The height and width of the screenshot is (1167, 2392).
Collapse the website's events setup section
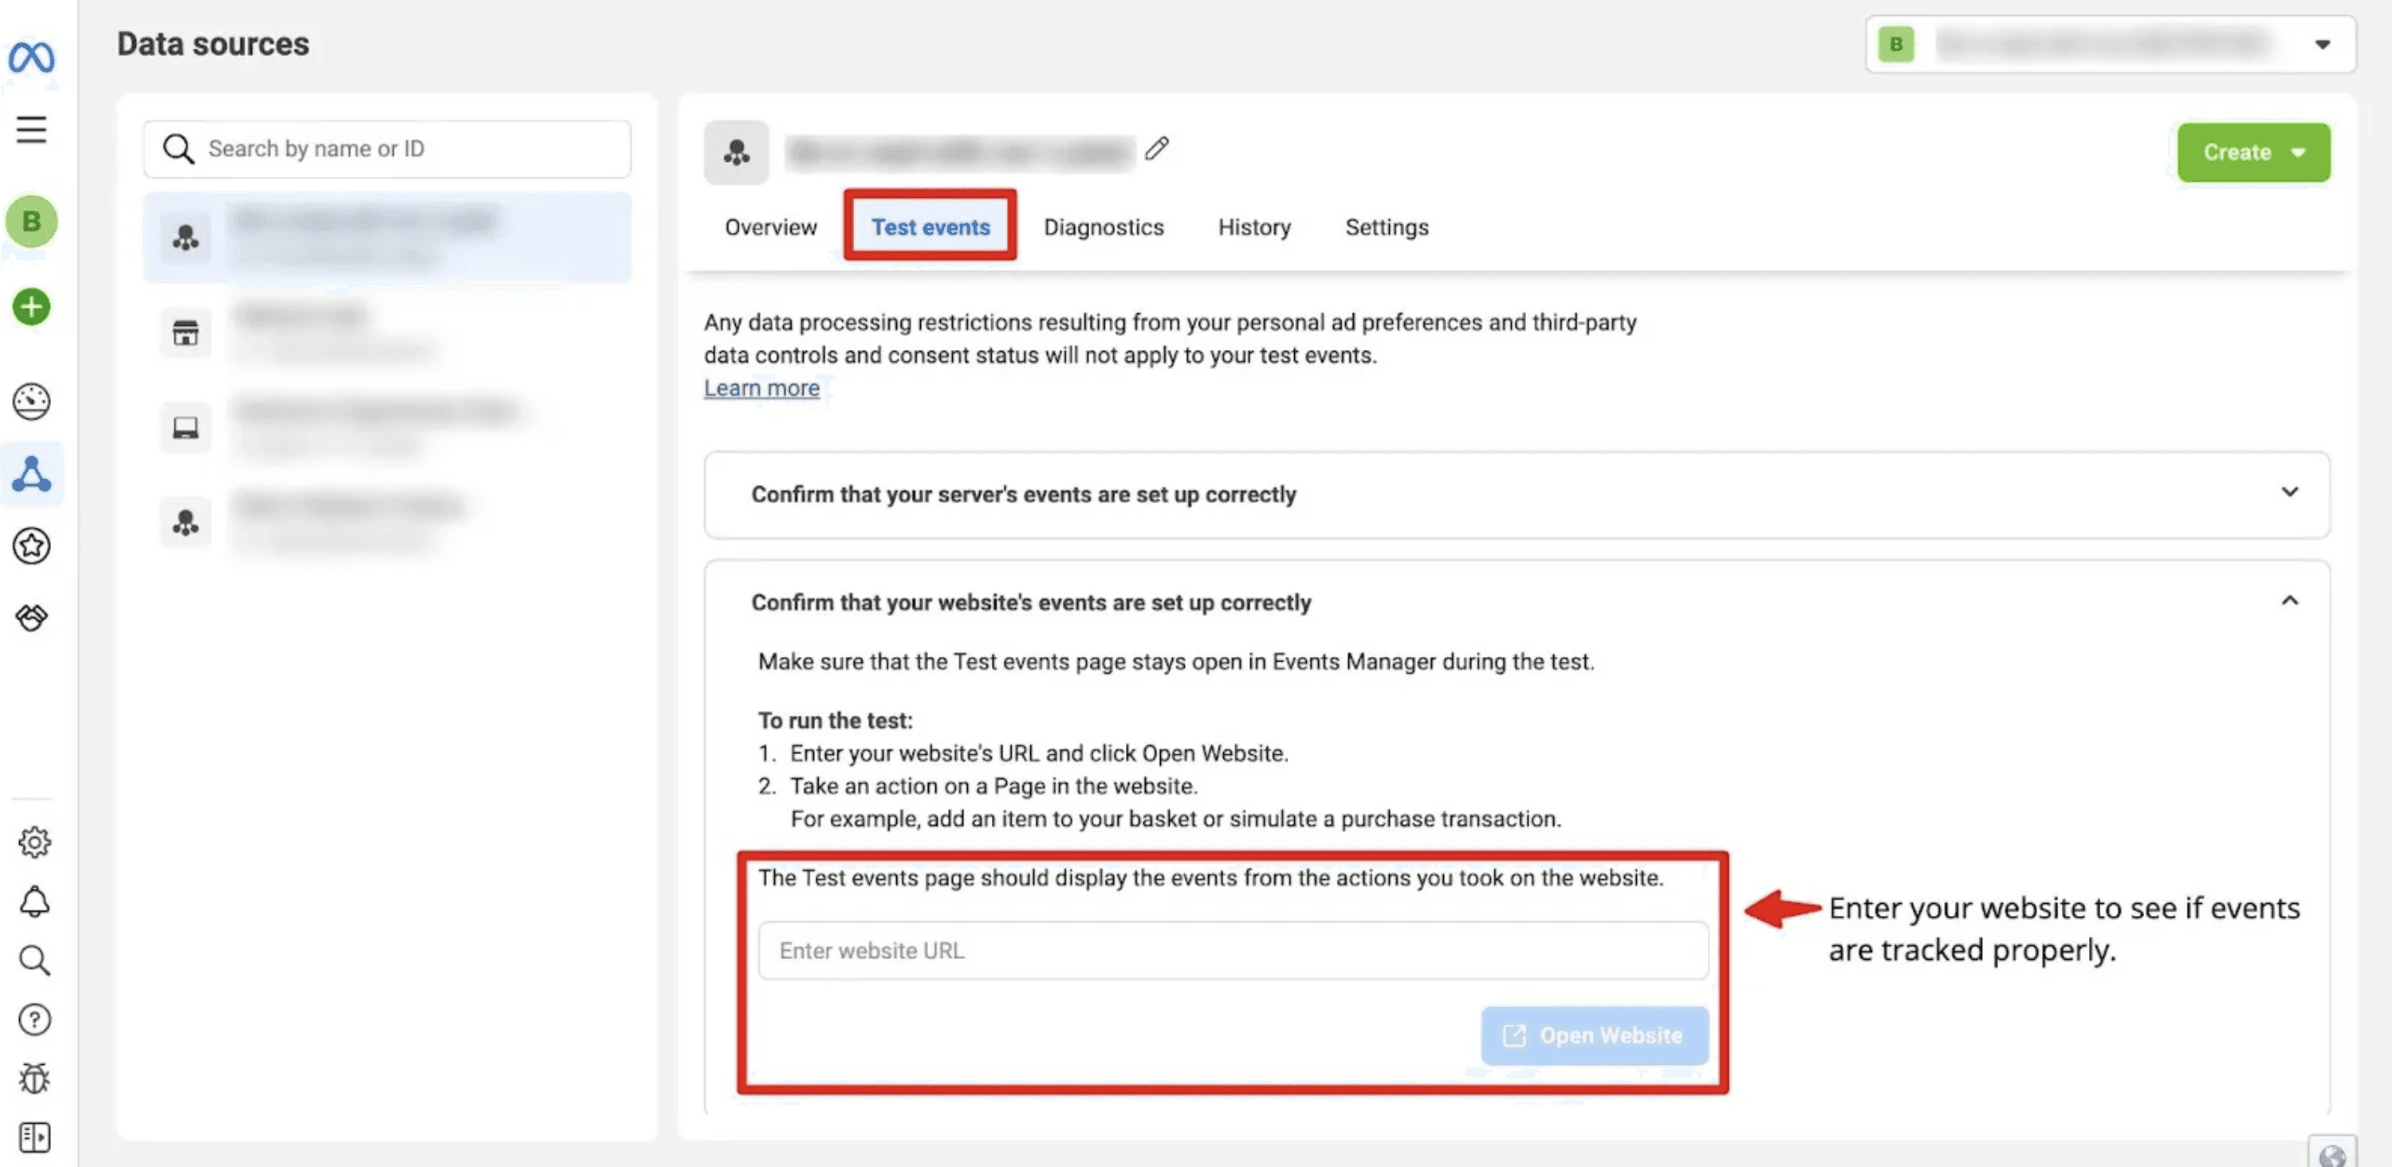click(2289, 601)
